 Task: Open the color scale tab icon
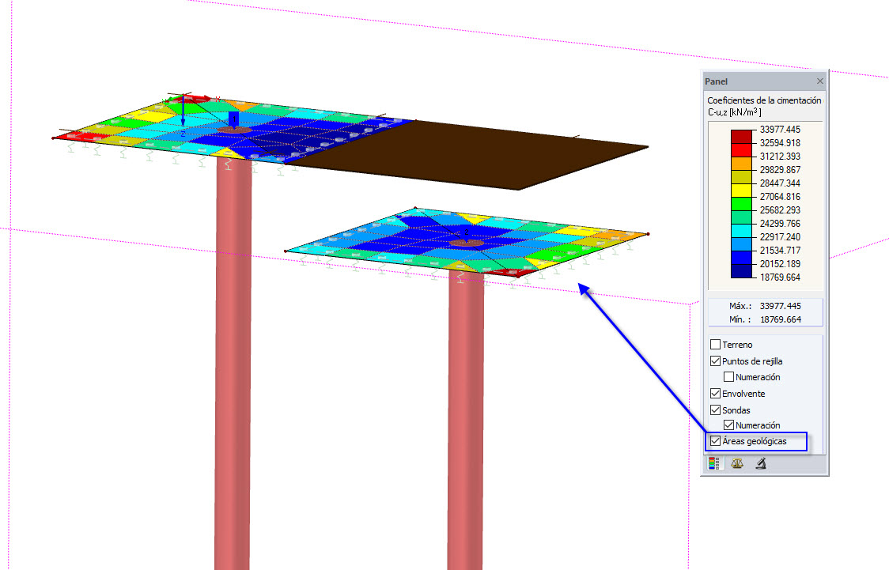(713, 463)
